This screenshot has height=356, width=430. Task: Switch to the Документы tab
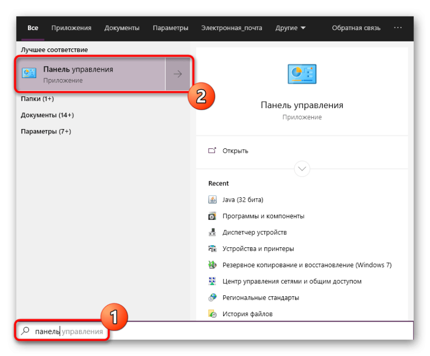pos(122,28)
